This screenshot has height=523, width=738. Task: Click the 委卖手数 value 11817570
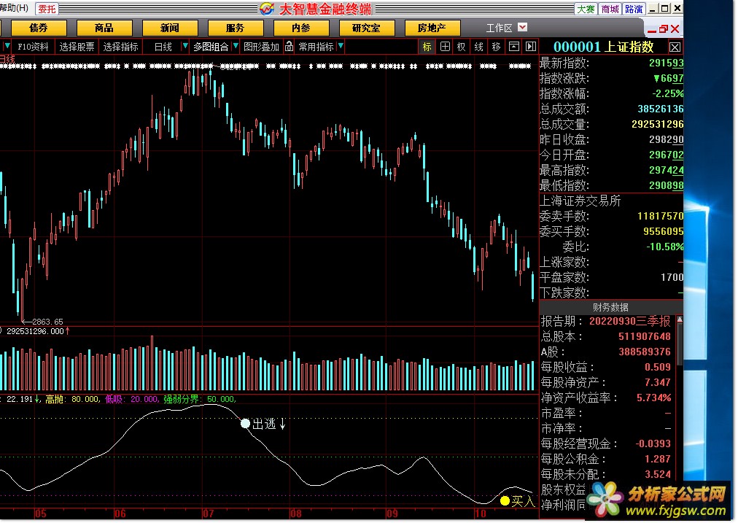pos(661,216)
